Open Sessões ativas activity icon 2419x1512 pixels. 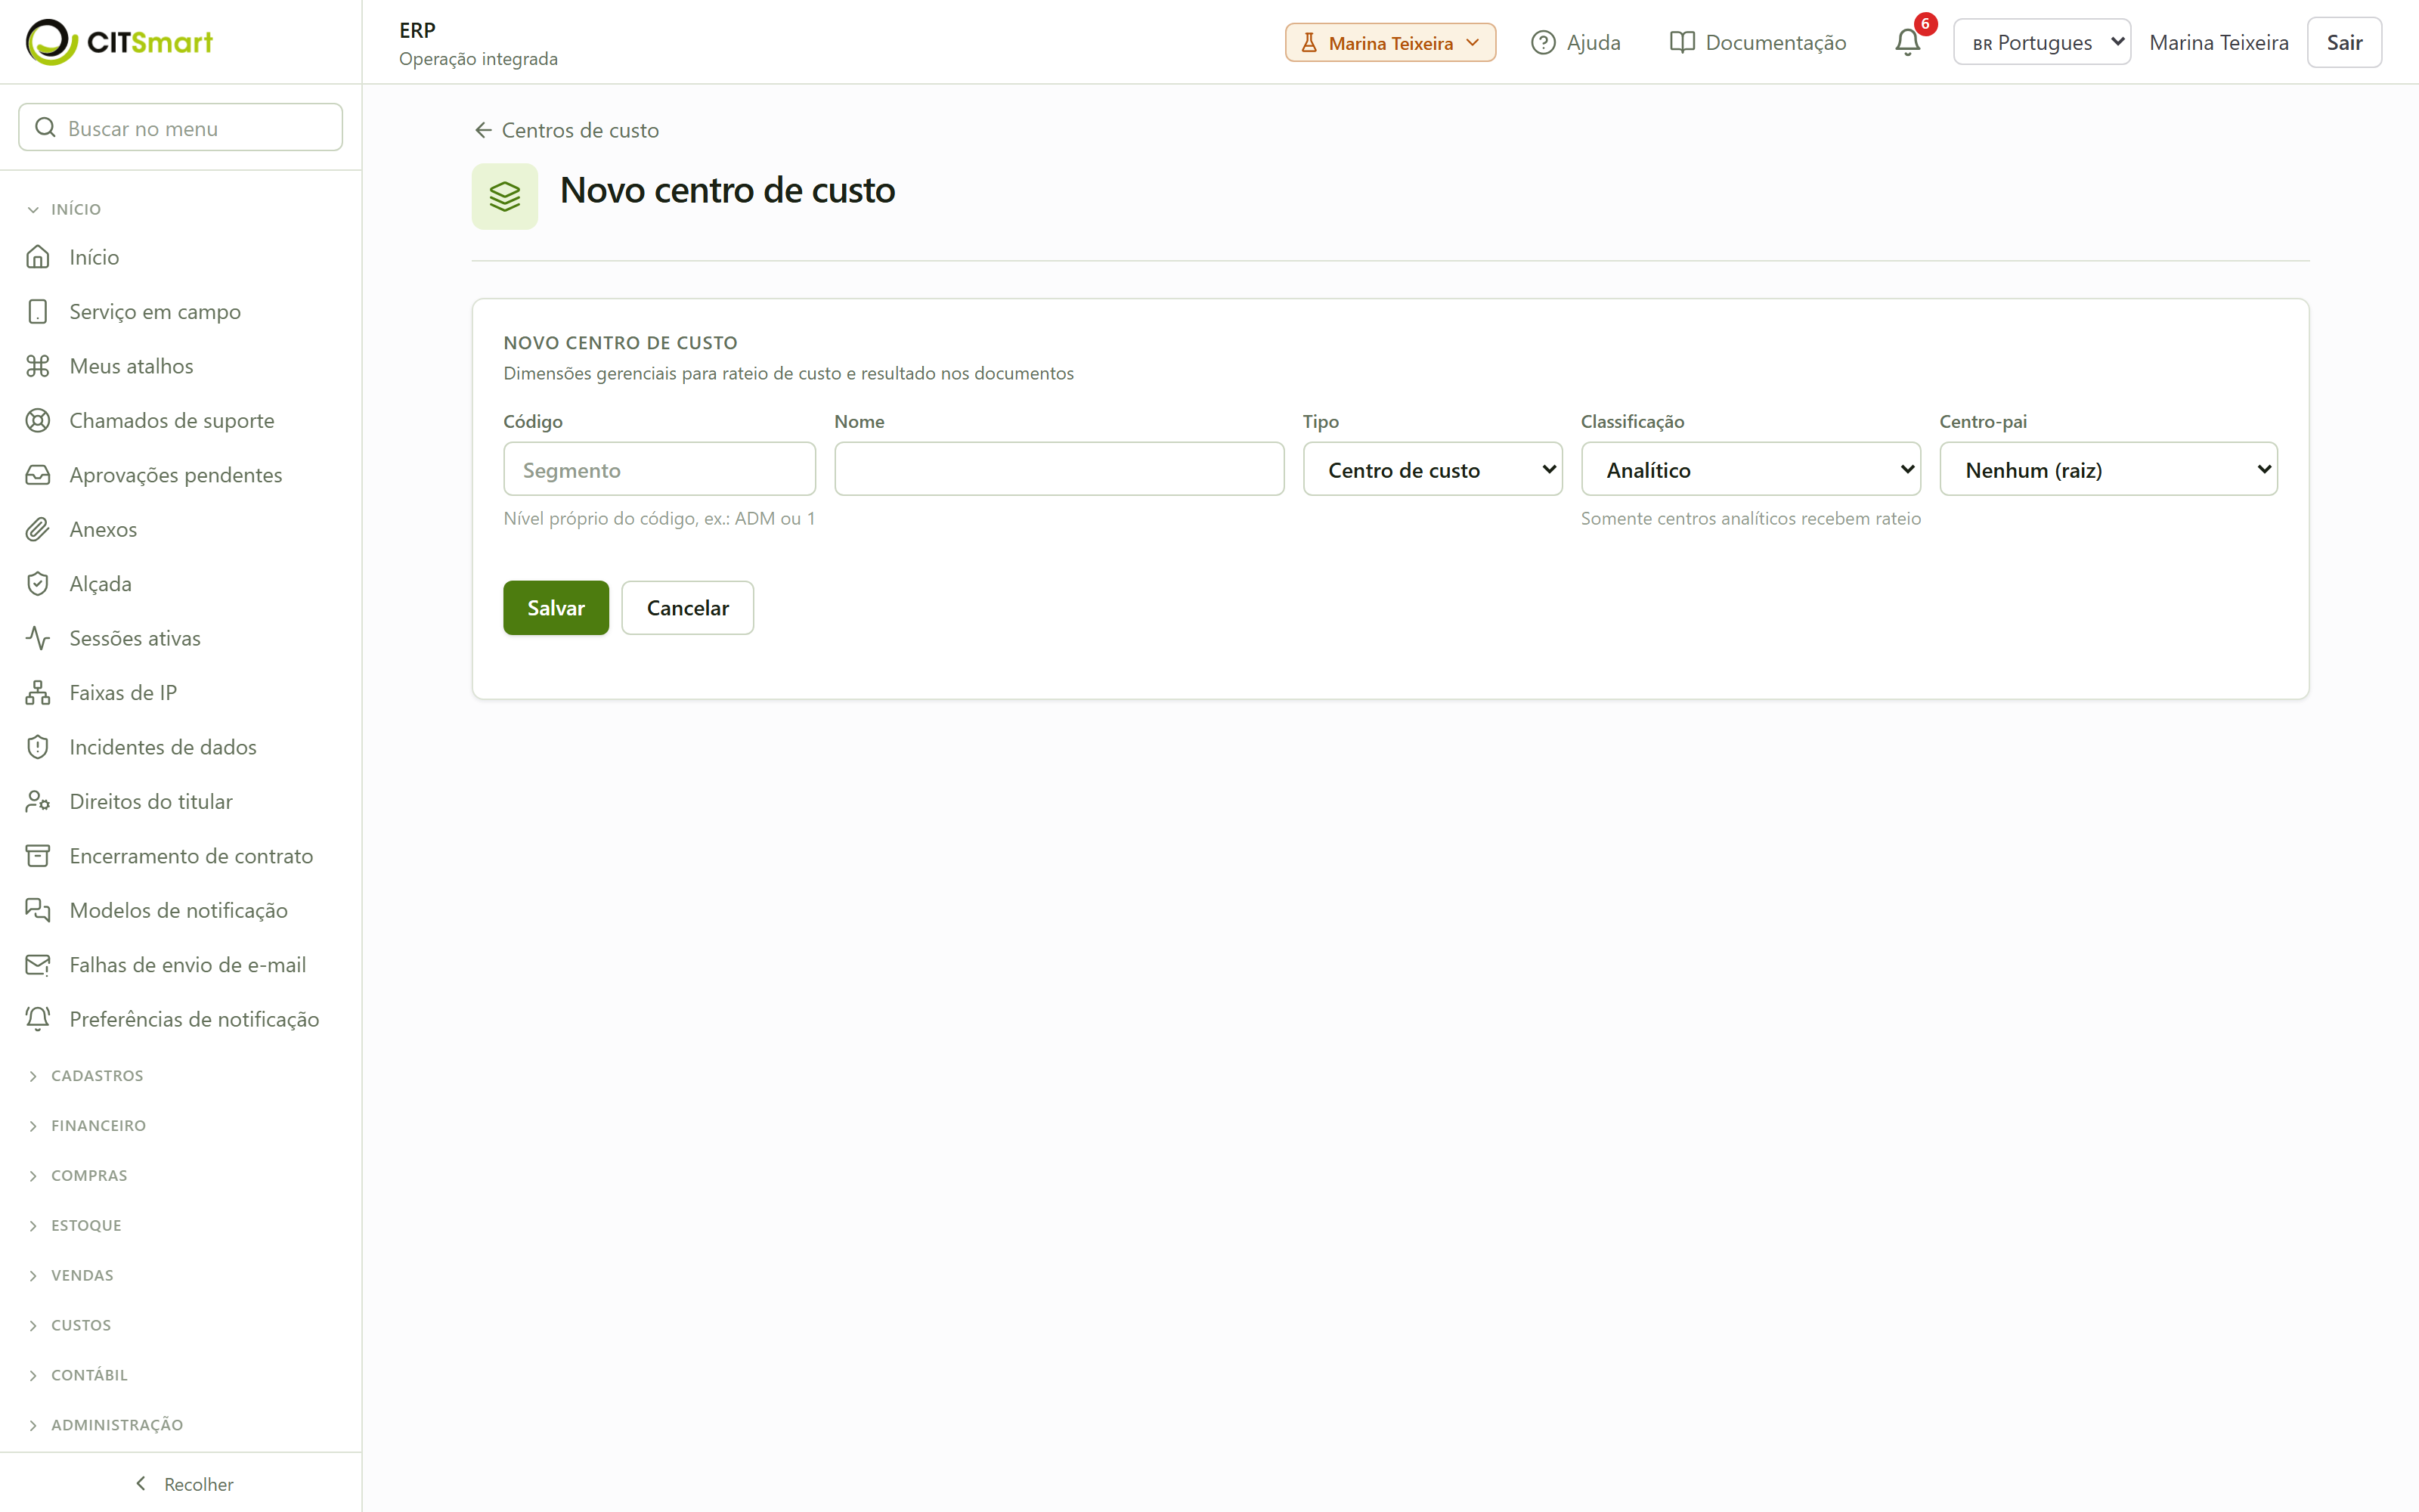(38, 638)
